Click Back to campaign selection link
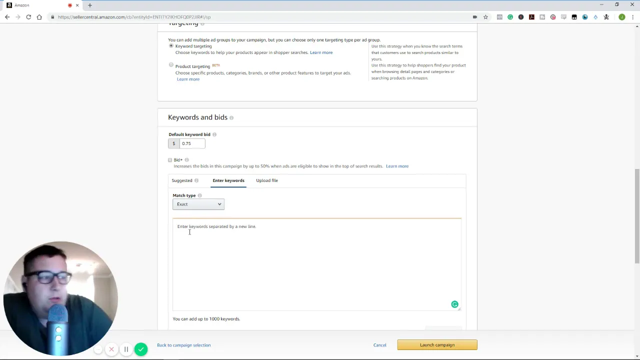640x360 pixels. pos(183,345)
